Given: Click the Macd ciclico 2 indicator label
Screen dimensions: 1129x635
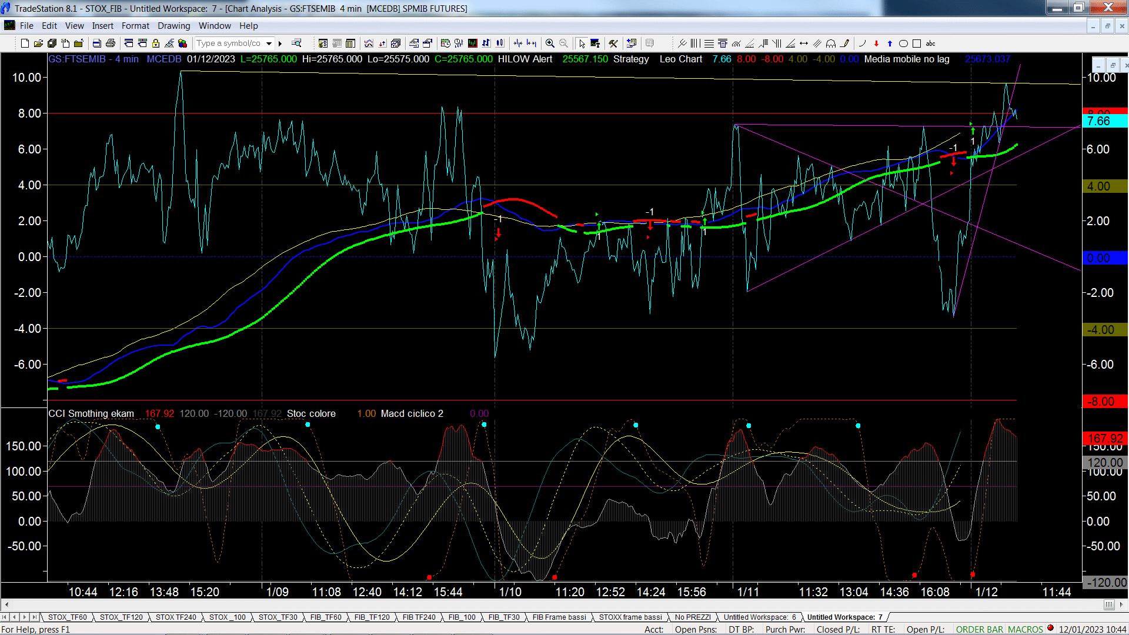Looking at the screenshot, I should [412, 414].
